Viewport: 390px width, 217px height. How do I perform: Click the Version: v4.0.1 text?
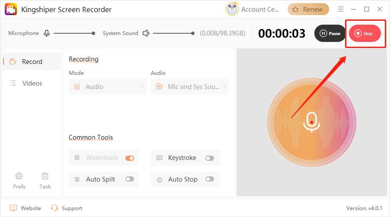[x=364, y=208]
